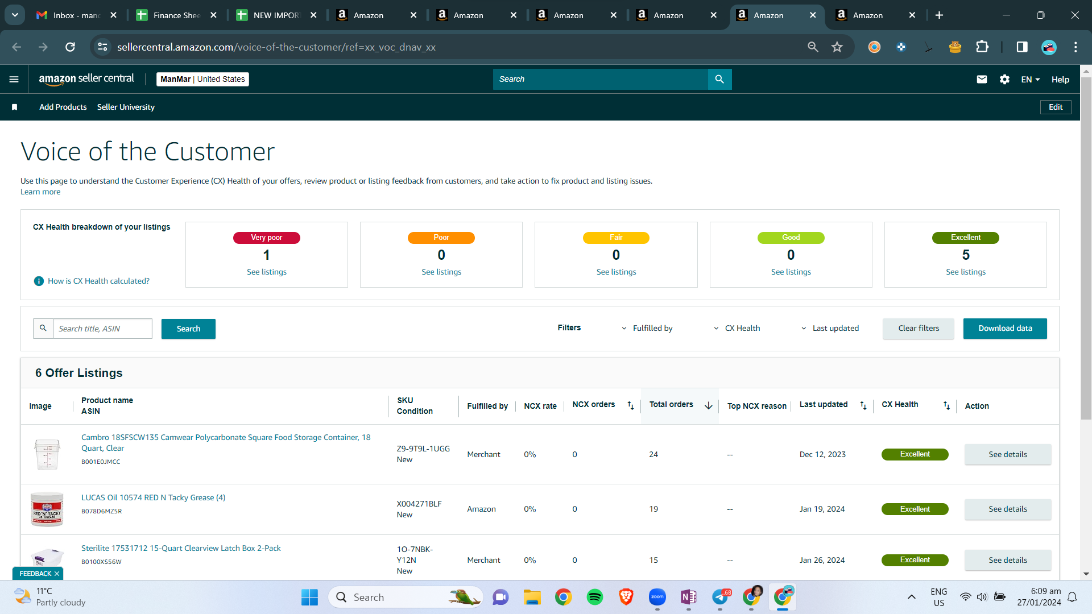Screen dimensions: 1092x614
Task: Click the Amazon Seller Central logo
Action: tap(86, 79)
